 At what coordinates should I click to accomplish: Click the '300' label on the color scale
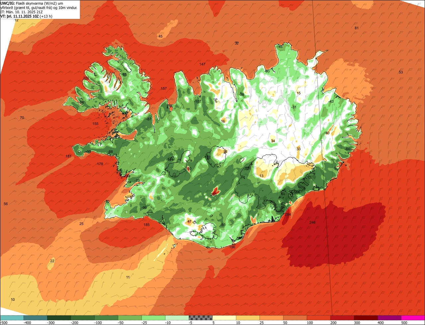(357, 322)
